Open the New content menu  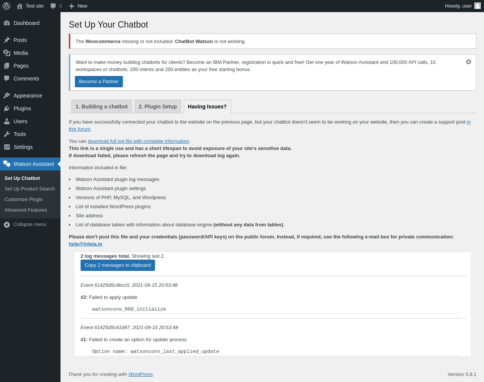(78, 6)
